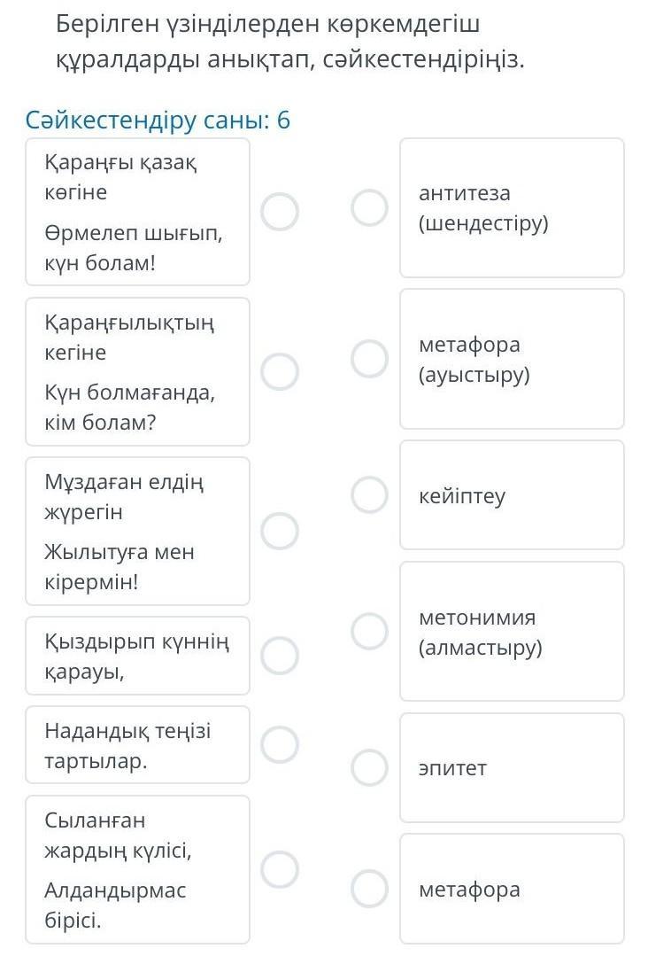Select radio button beside 'Қараңғы қазақ көгіне' card
648x956 pixels.
pos(280,212)
